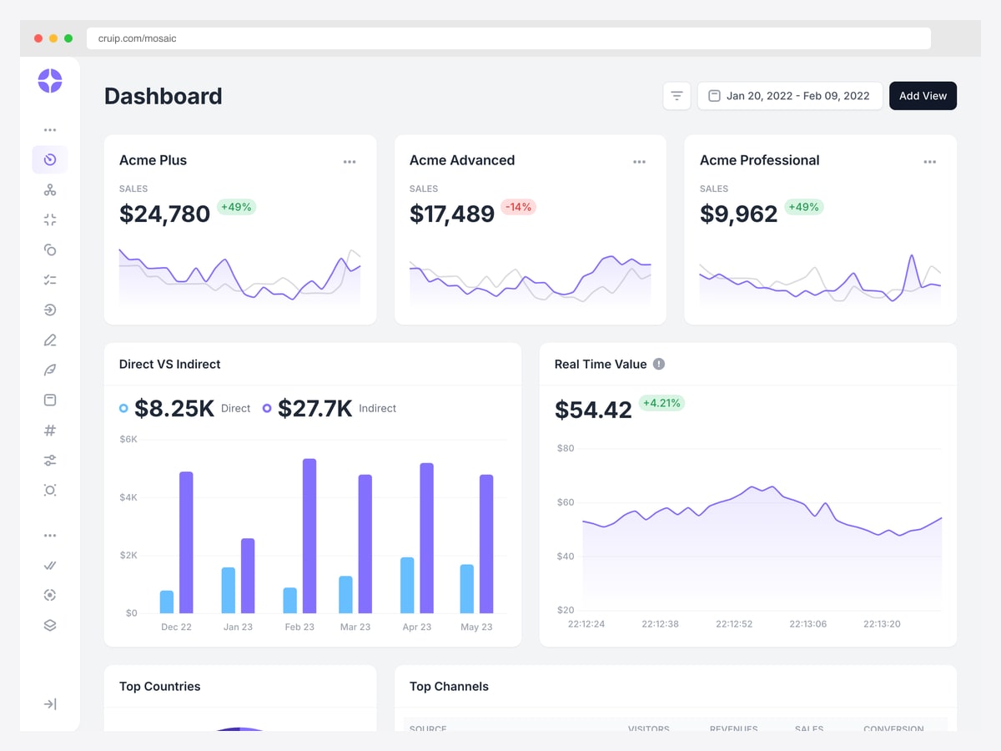Select the overlapping circles icon in sidebar
The width and height of the screenshot is (1001, 751).
click(x=50, y=249)
